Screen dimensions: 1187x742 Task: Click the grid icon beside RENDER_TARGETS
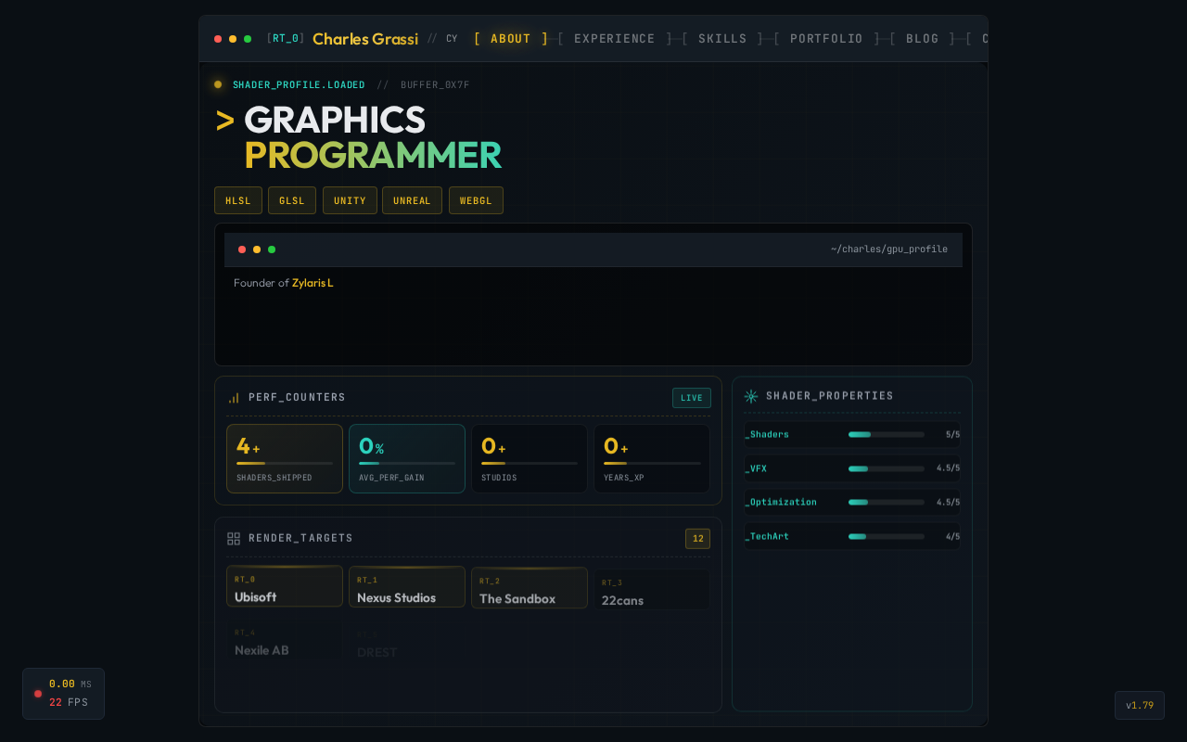[x=234, y=539]
